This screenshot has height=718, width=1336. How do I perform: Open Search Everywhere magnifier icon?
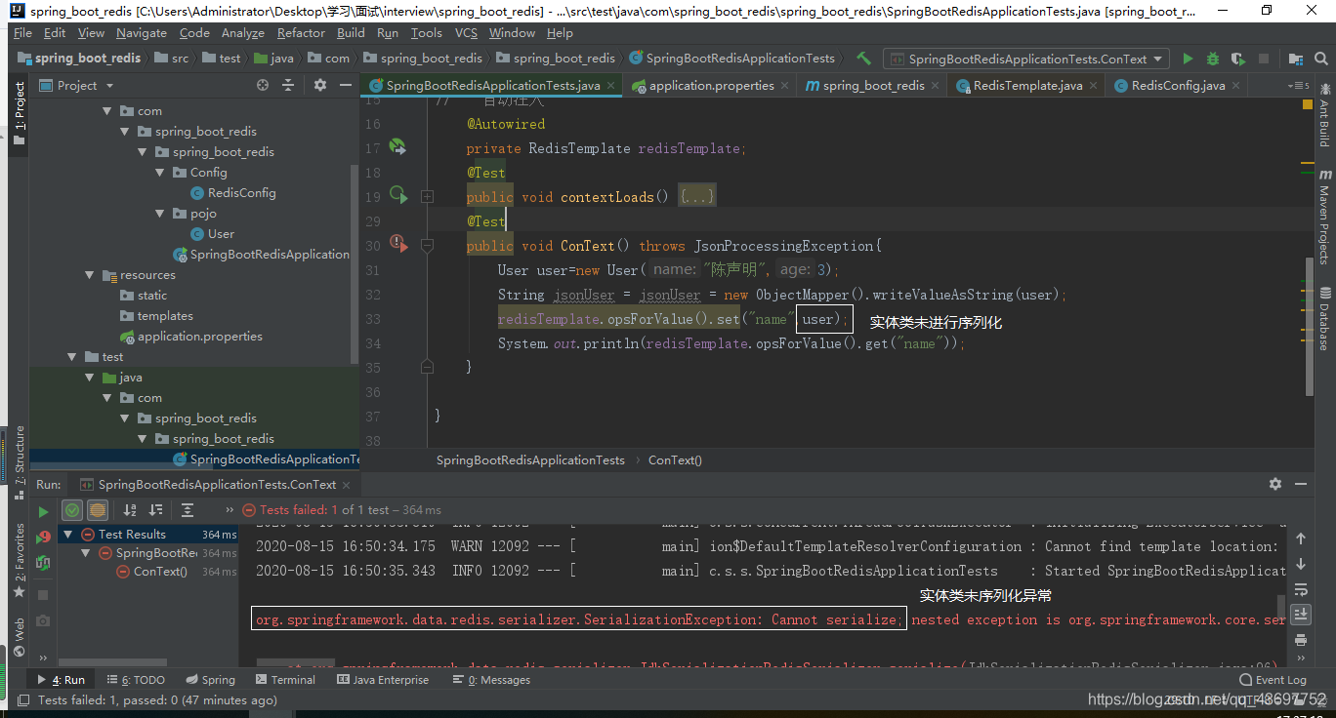point(1319,59)
